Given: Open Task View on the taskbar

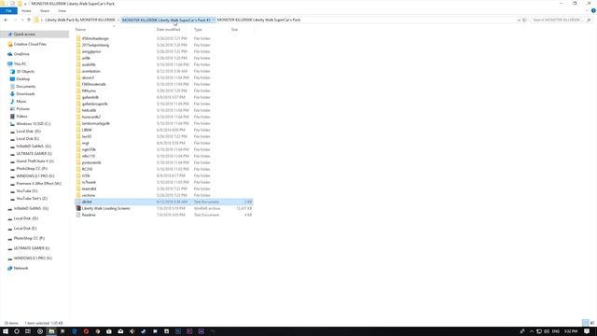Looking at the screenshot, I should [28, 331].
